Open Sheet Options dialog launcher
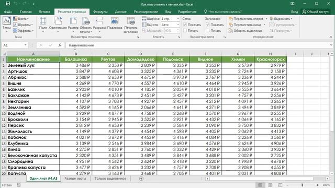Screen dimensions: 335x188 (225, 37)
